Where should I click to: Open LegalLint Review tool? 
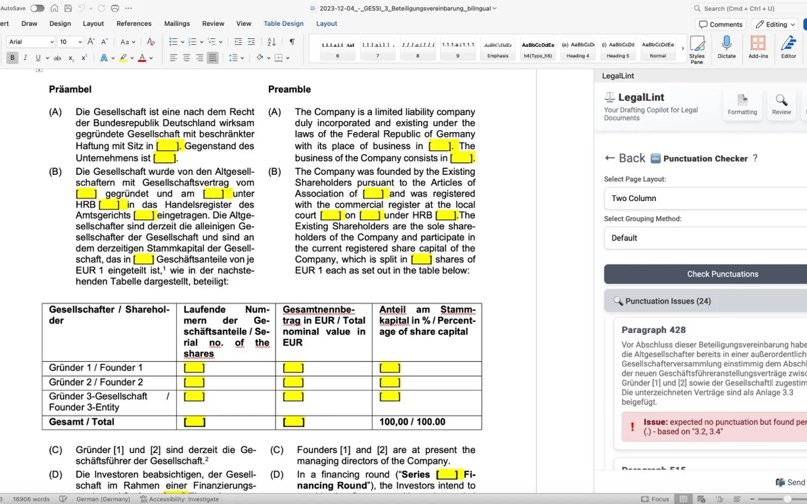[781, 105]
